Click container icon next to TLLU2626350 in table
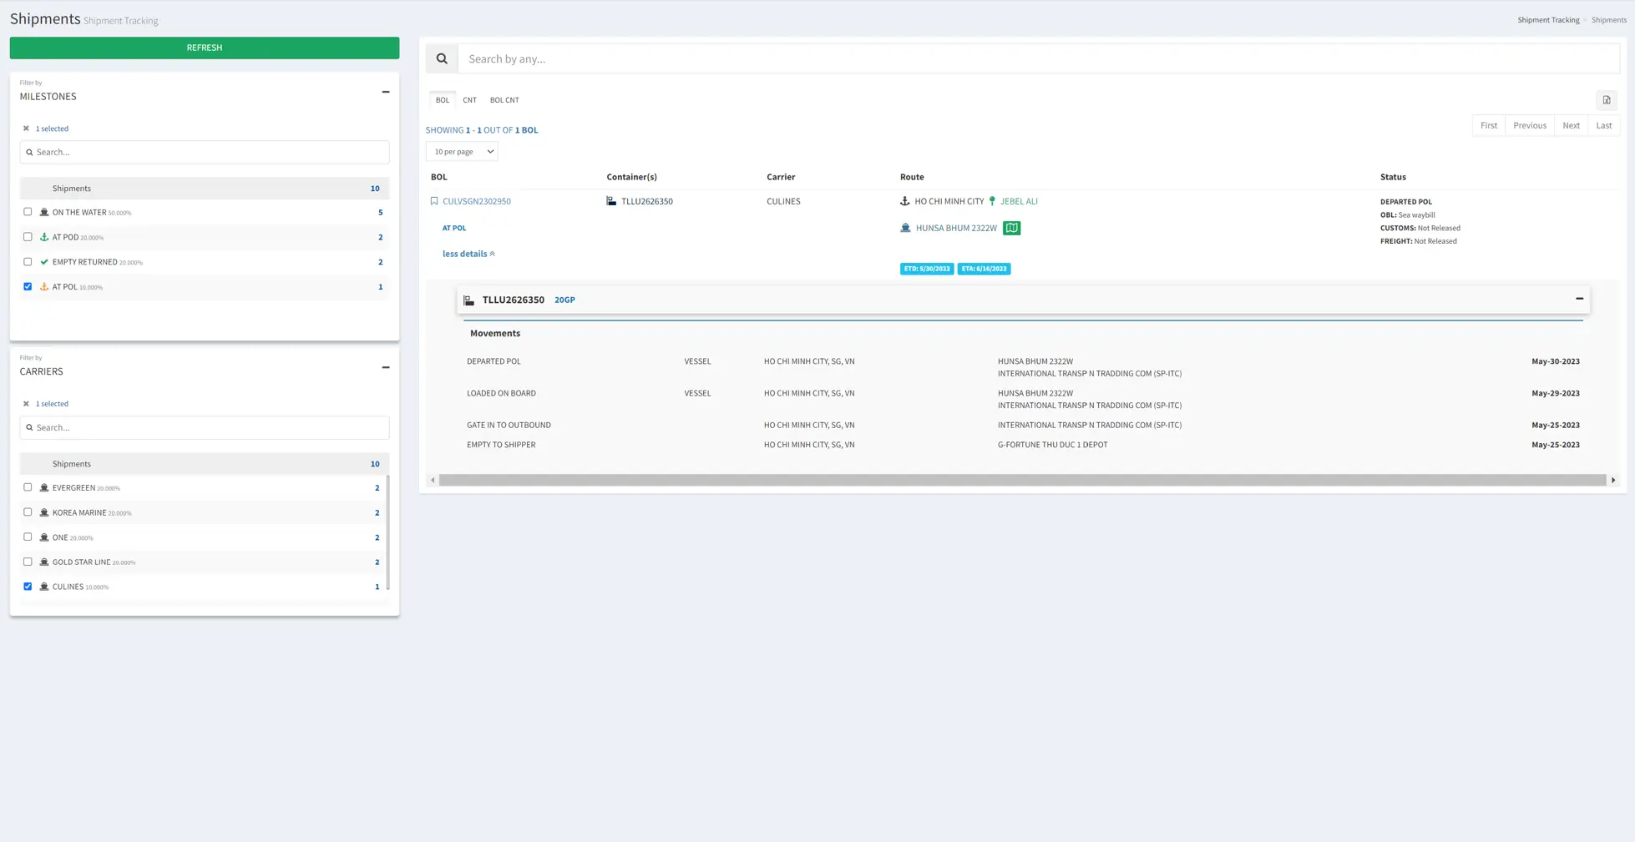This screenshot has height=842, width=1635. pyautogui.click(x=611, y=201)
